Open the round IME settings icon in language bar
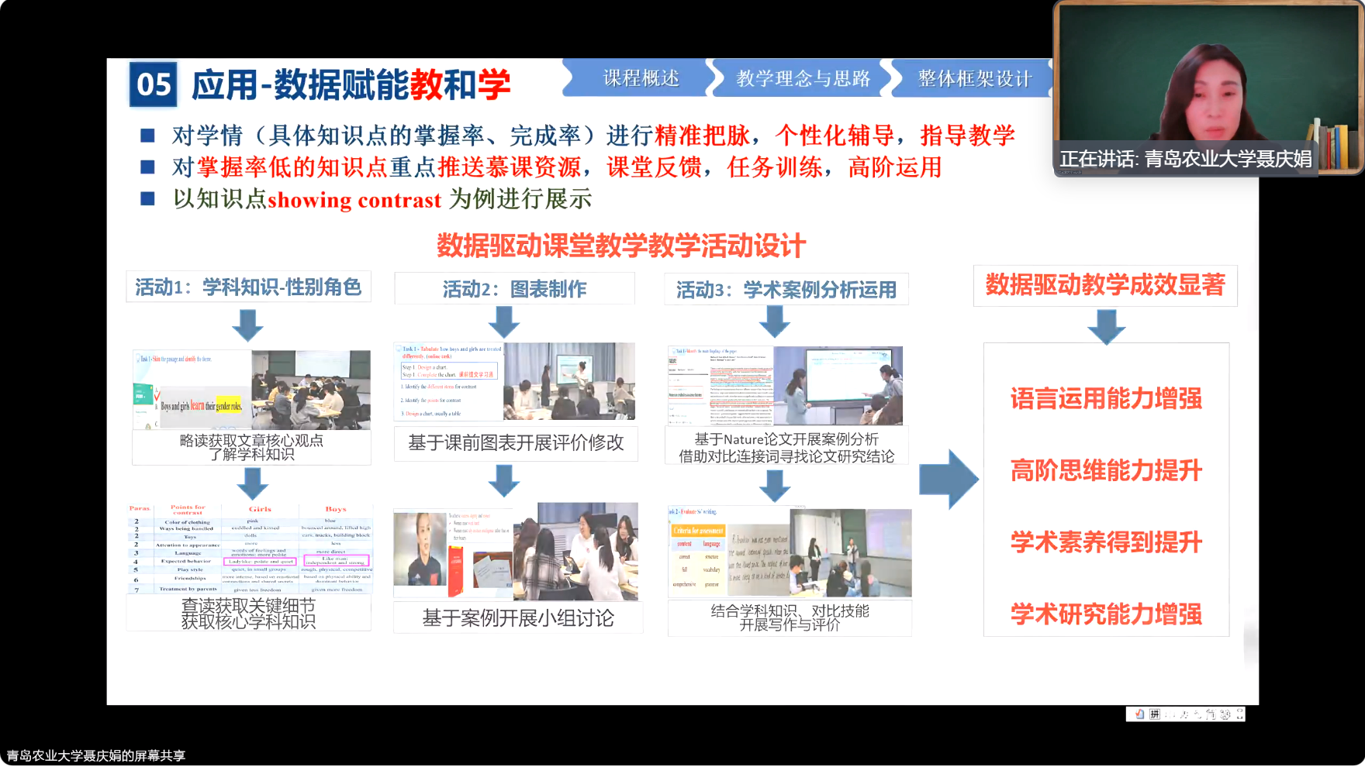Image resolution: width=1365 pixels, height=767 pixels. pyautogui.click(x=1225, y=714)
